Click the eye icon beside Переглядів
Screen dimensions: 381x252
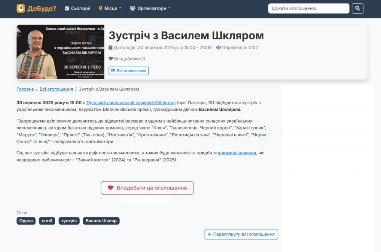pos(218,48)
